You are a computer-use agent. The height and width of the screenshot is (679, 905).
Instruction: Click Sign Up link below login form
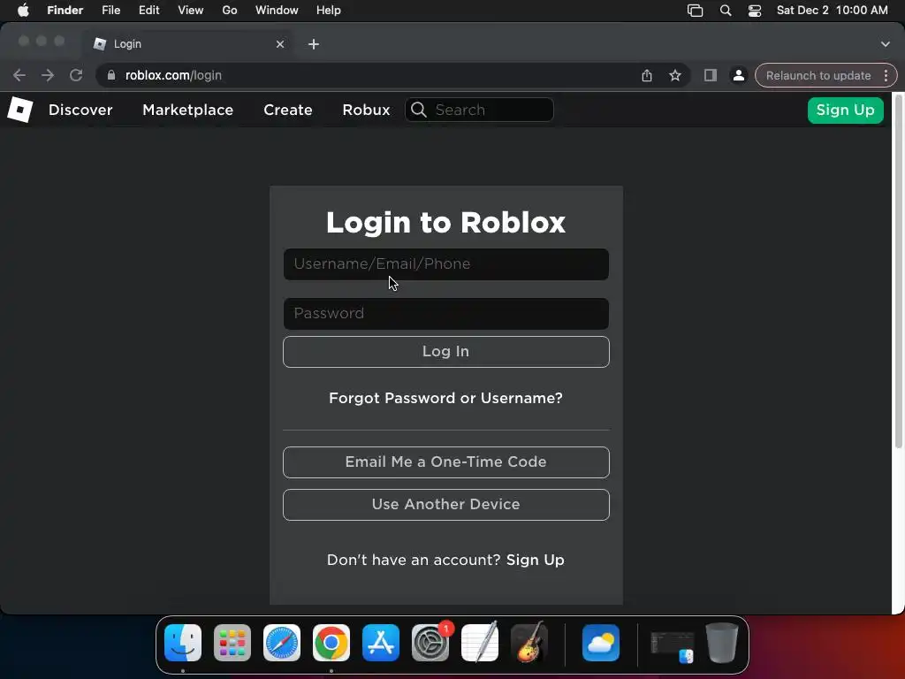535,560
